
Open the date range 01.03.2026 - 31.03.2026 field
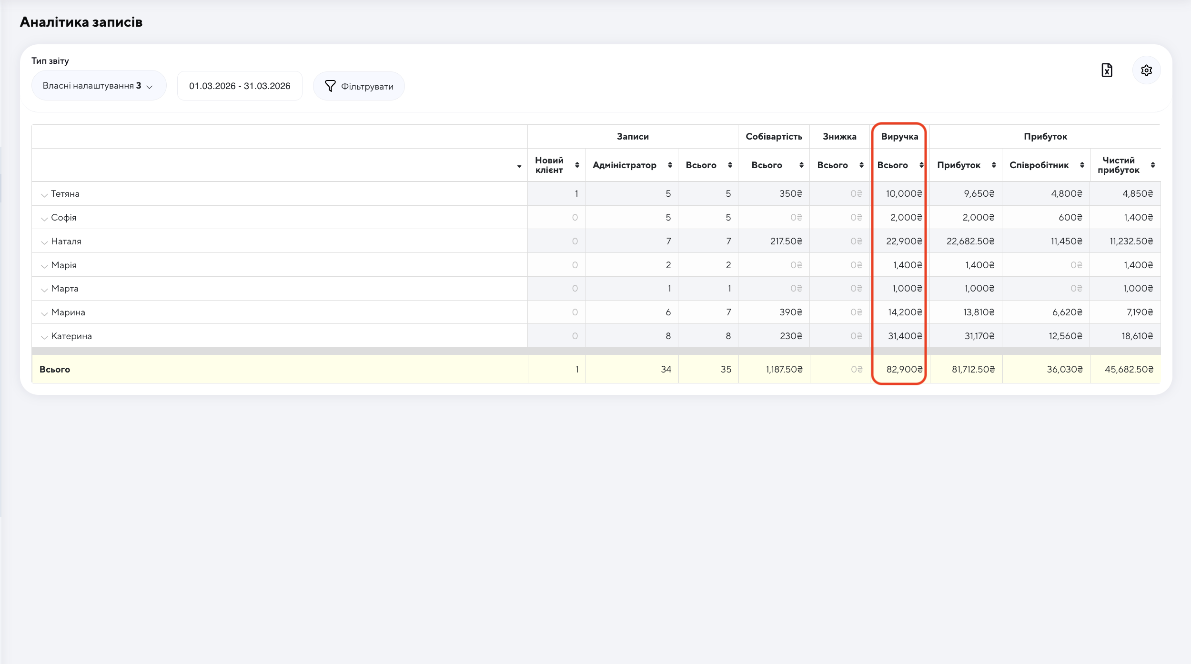coord(240,86)
